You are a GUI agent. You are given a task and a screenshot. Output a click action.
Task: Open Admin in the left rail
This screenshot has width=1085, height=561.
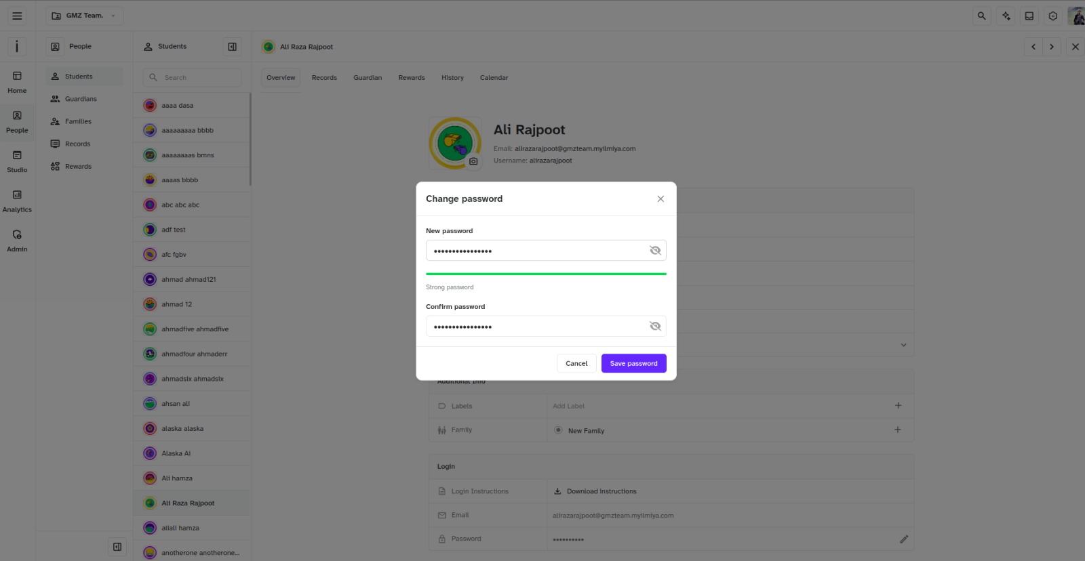click(x=17, y=241)
